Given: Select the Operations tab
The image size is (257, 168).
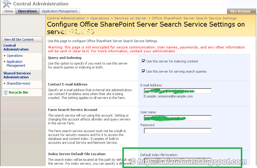Looking at the screenshot, I should [x=27, y=11].
